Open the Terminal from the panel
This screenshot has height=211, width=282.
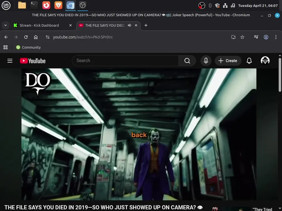click(x=34, y=5)
